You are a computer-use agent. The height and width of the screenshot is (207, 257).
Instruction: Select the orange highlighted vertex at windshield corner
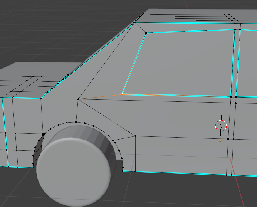pyautogui.click(x=122, y=94)
